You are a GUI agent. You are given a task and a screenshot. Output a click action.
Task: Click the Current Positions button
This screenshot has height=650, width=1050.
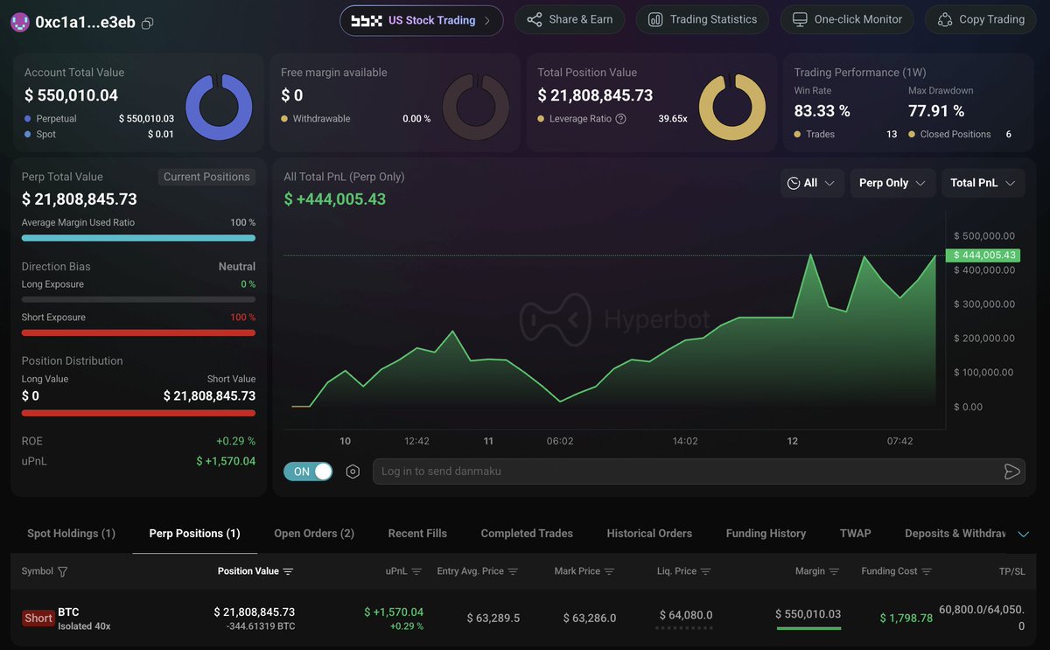click(206, 177)
